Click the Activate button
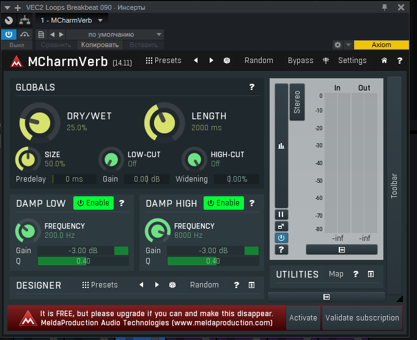The image size is (417, 340). click(x=303, y=317)
